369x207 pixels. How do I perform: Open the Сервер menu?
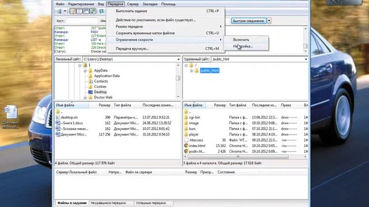[133, 4]
